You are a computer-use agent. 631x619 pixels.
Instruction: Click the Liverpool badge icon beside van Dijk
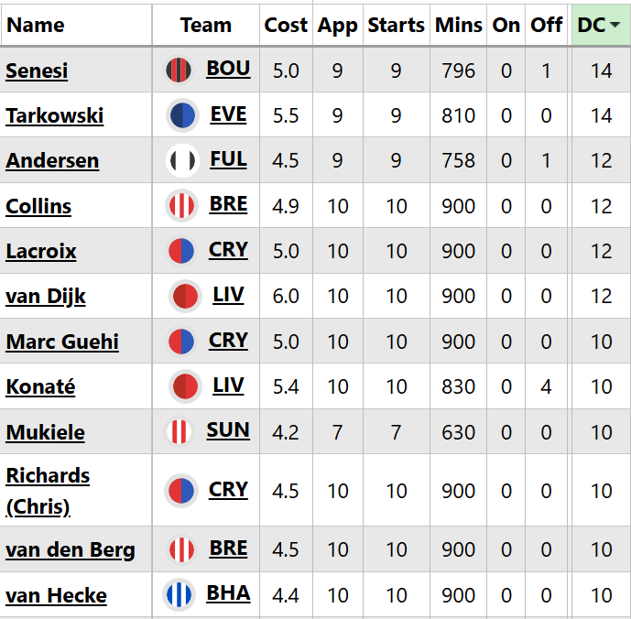[x=186, y=296]
